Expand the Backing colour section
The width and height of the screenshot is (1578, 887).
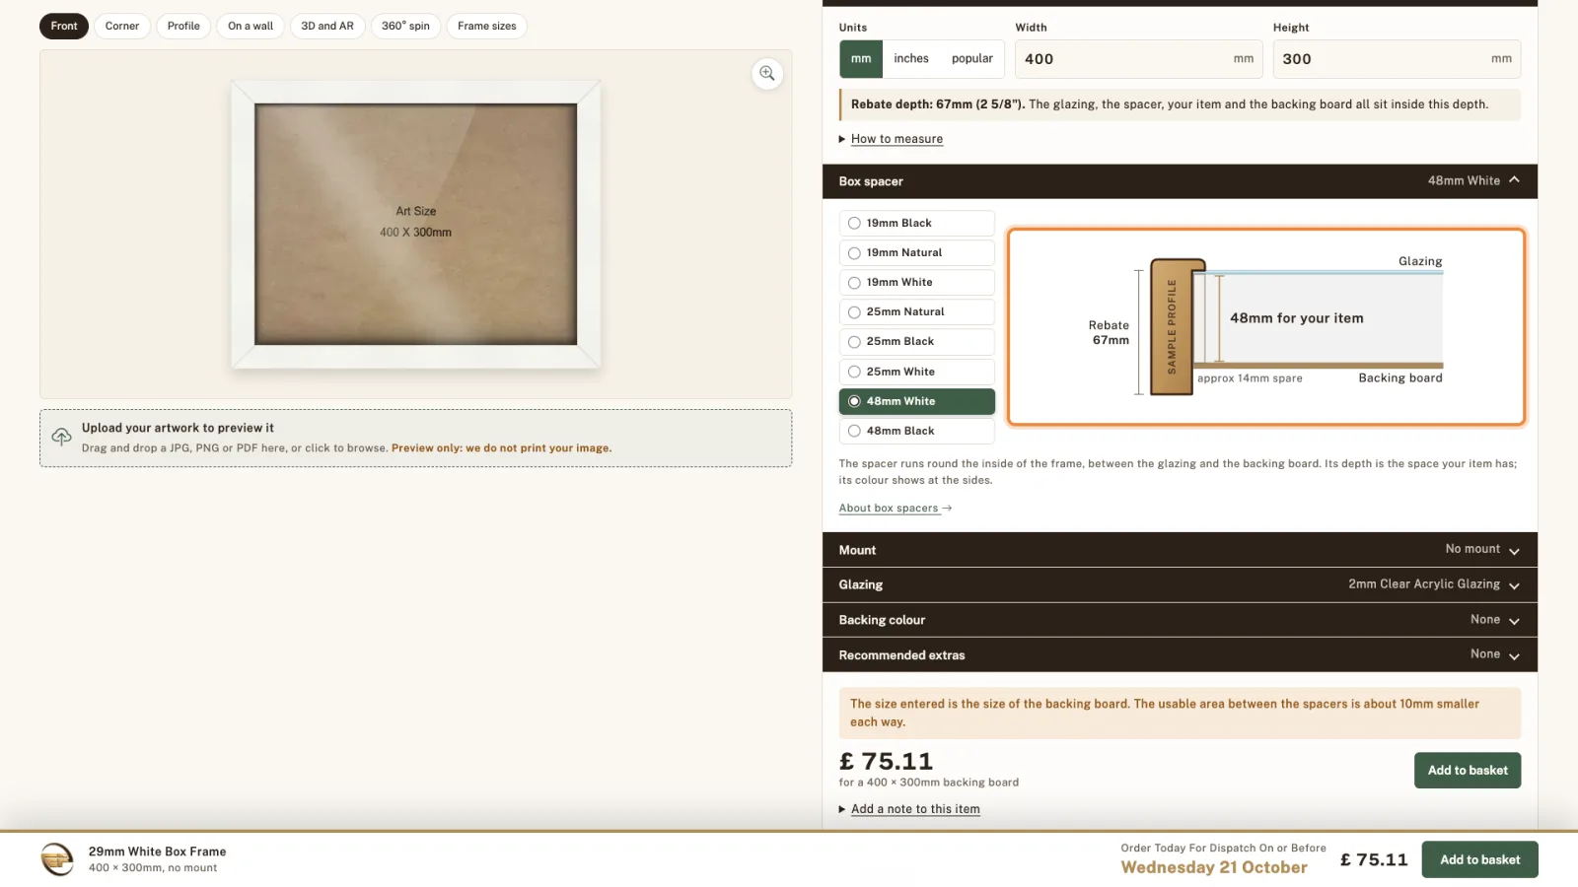pos(1180,620)
